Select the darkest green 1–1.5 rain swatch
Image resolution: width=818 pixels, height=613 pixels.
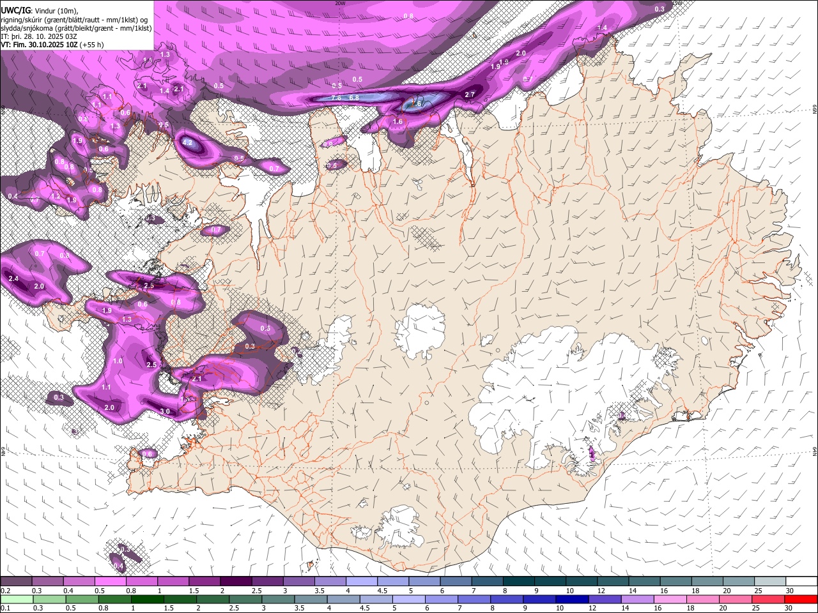point(148,600)
